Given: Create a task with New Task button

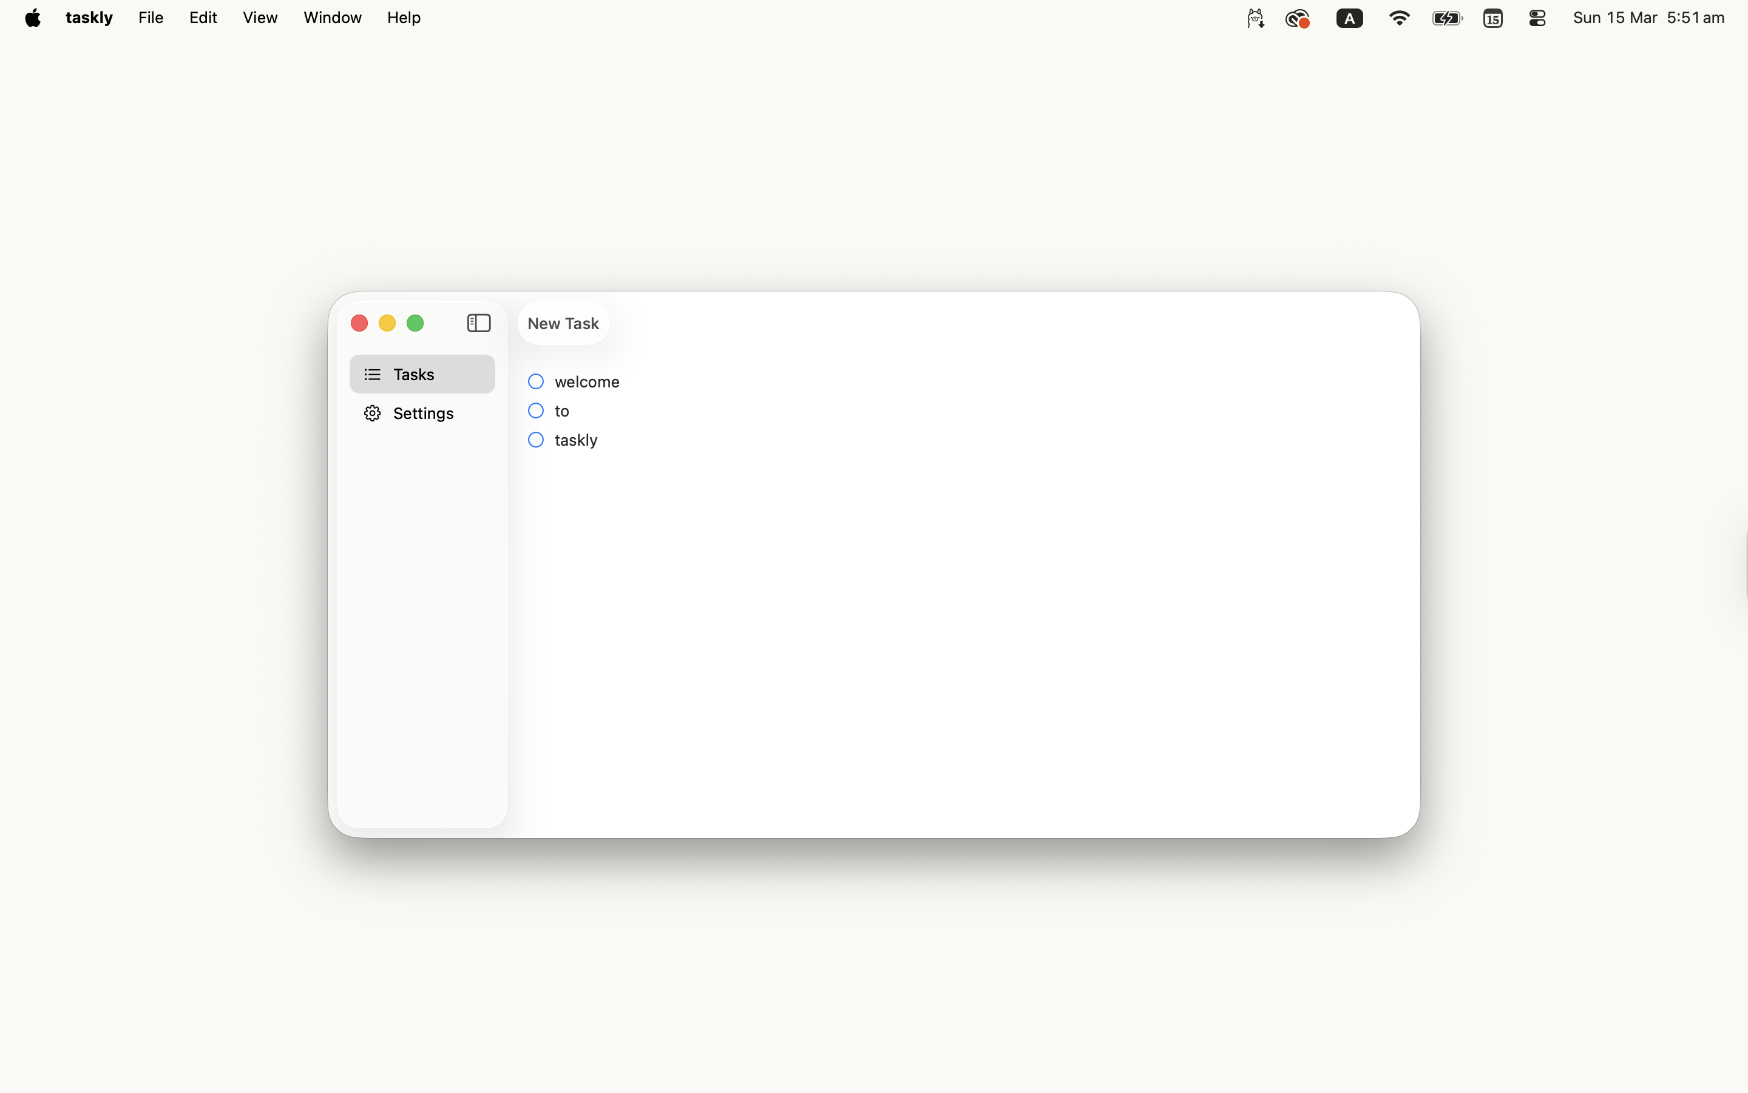Looking at the screenshot, I should coord(562,322).
